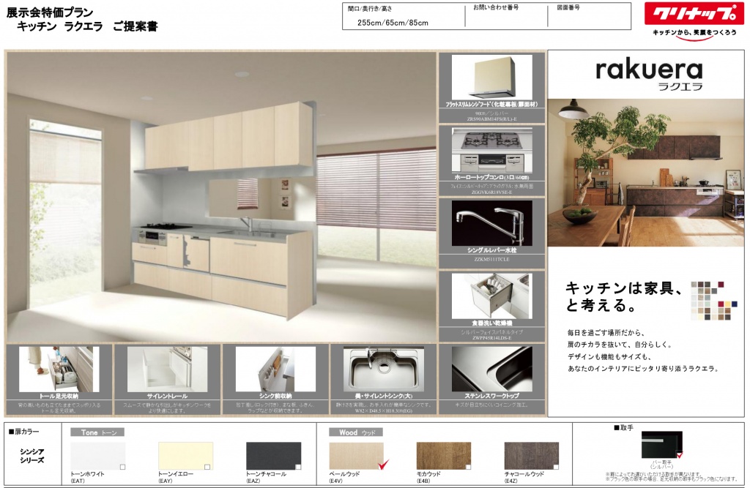Click the ラクエラ katakana subtitle under rakuera
The height and width of the screenshot is (488, 750).
coord(680,86)
